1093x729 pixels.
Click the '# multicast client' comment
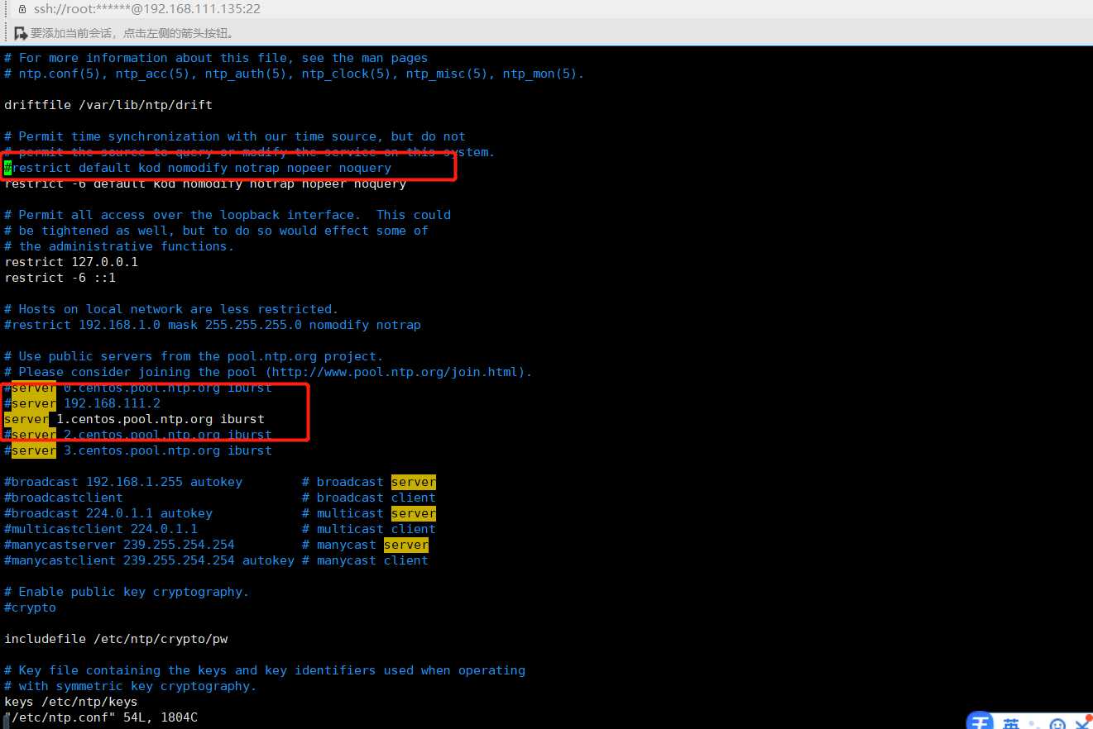click(369, 529)
